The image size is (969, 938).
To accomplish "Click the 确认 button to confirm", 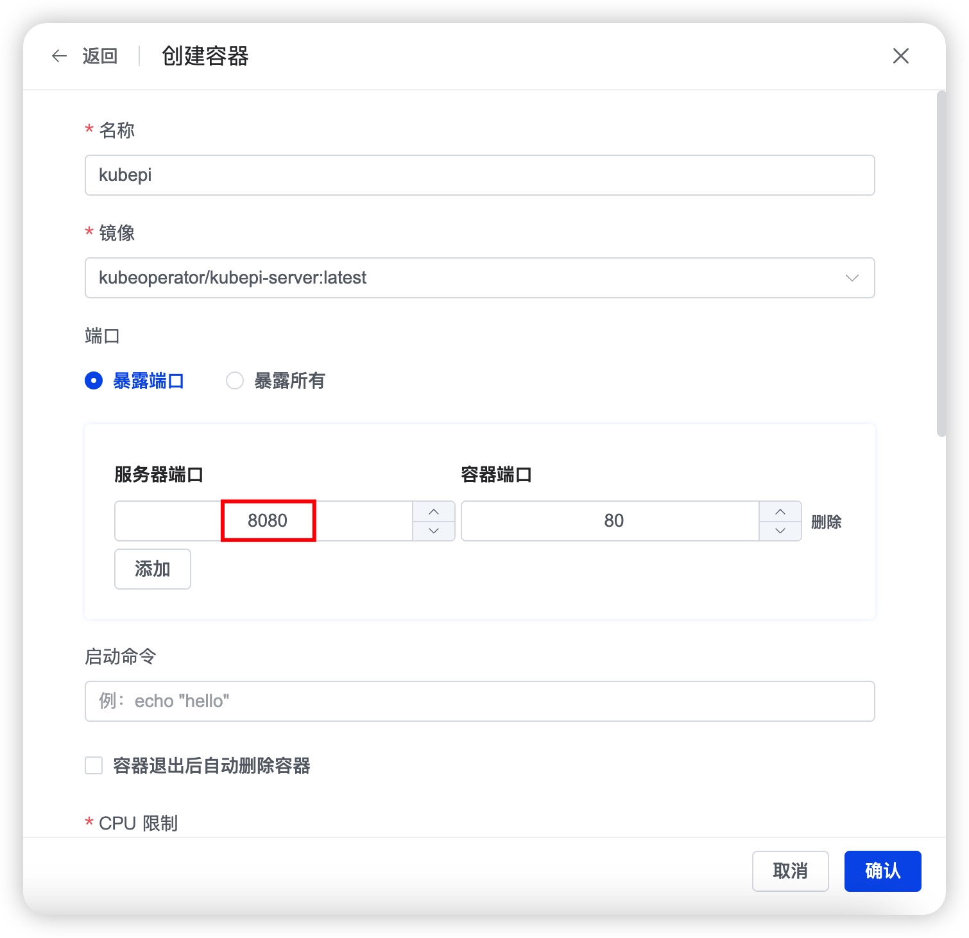I will pyautogui.click(x=883, y=871).
